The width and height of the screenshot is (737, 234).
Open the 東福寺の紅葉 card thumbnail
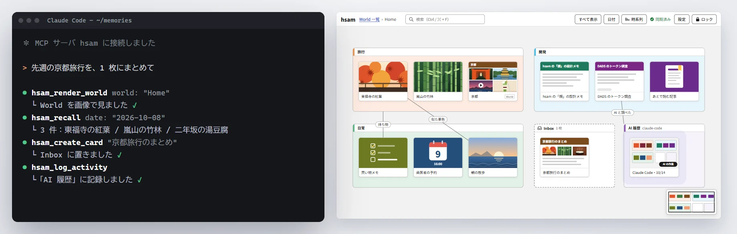(x=383, y=77)
